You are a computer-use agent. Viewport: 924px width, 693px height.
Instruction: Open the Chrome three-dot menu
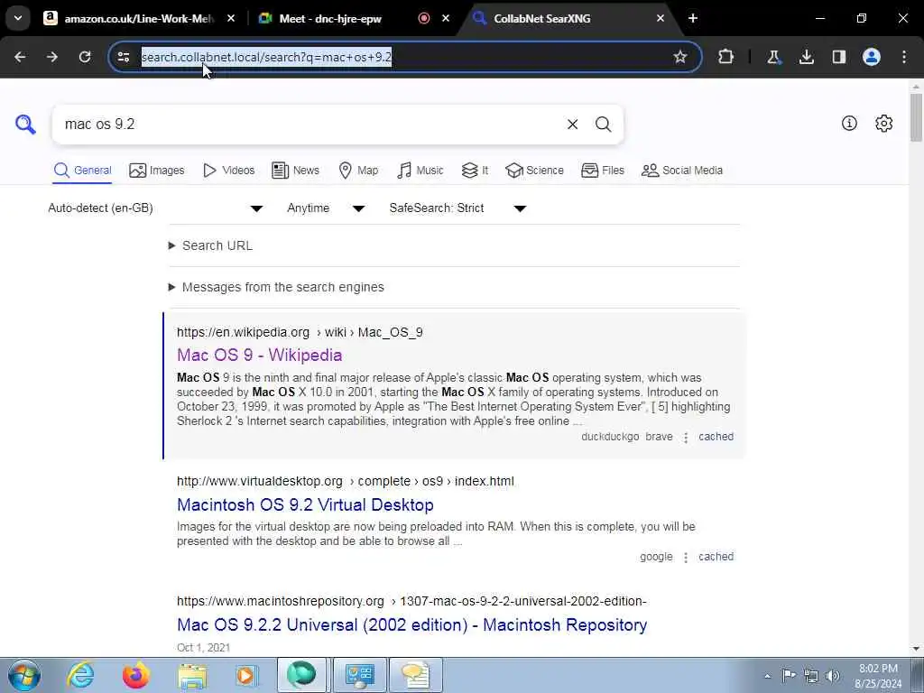coord(904,57)
